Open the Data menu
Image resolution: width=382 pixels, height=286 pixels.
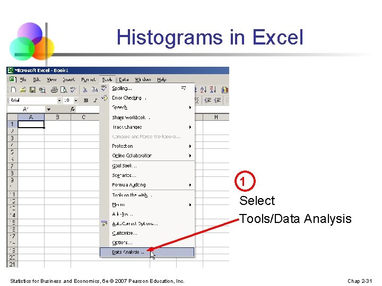tap(124, 79)
